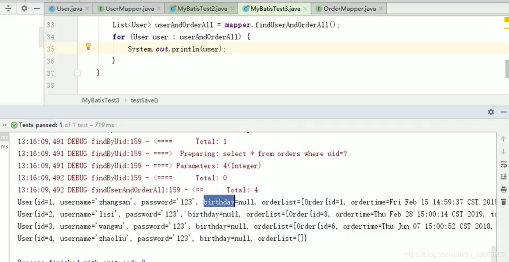Click the editor vertical scrollbar thumb

click(x=507, y=69)
